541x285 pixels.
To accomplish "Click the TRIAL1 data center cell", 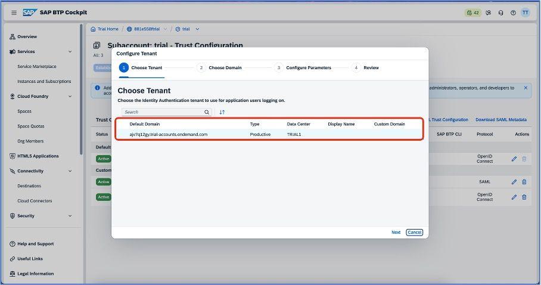I will pos(294,134).
